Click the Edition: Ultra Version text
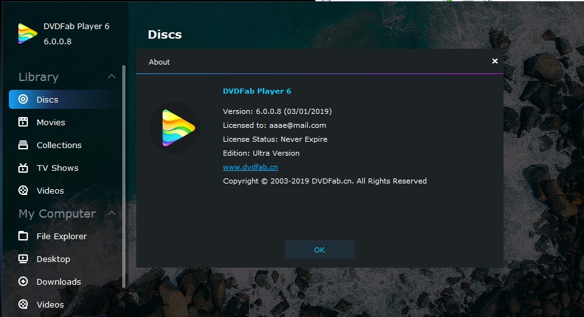Screen dimensions: 584x317 [x=261, y=153]
